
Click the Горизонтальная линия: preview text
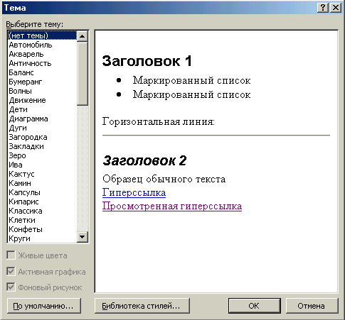point(159,121)
